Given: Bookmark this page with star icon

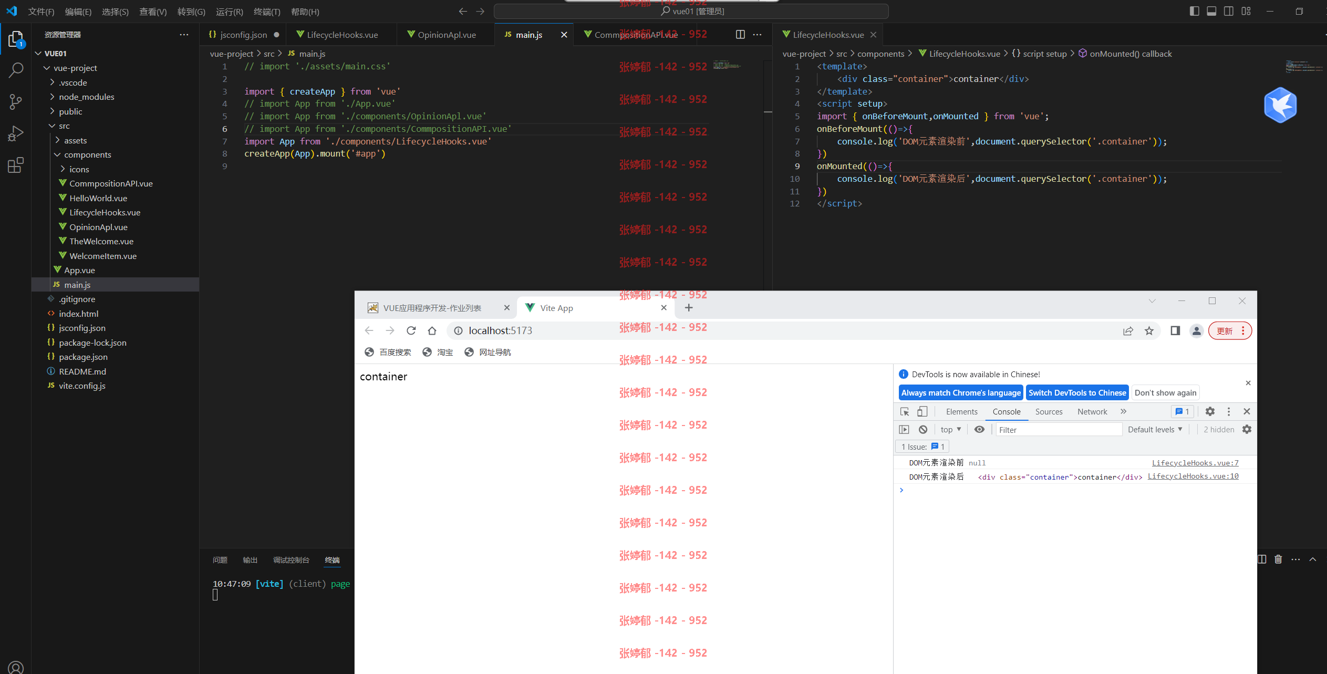Looking at the screenshot, I should 1149,330.
